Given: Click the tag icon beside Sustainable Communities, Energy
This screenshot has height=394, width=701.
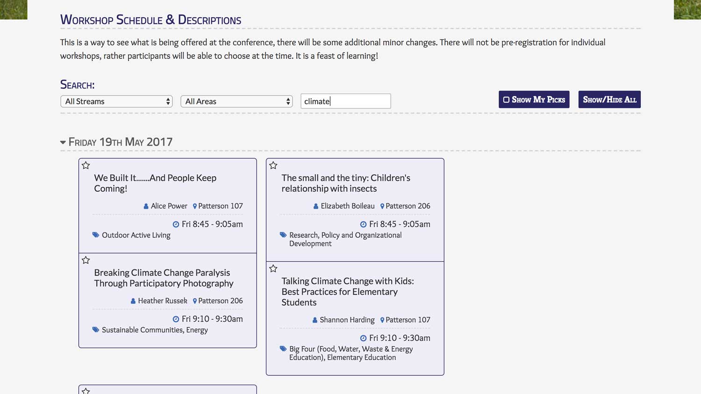Looking at the screenshot, I should coord(96,330).
